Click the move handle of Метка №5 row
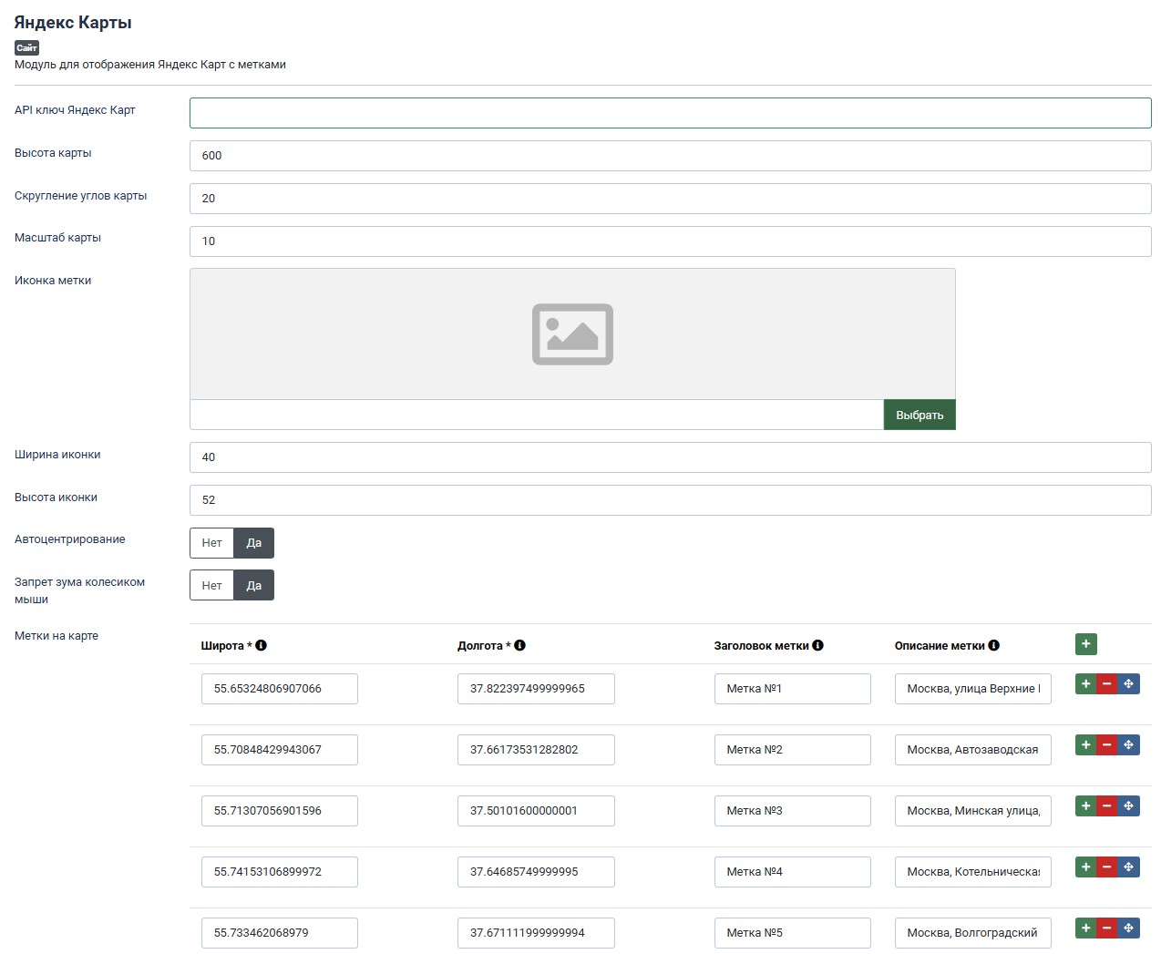1161x954 pixels. pyautogui.click(x=1128, y=928)
